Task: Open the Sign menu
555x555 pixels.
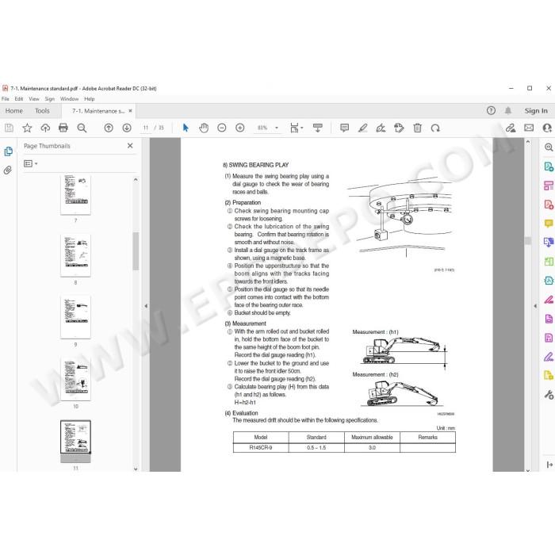Action: 49,99
